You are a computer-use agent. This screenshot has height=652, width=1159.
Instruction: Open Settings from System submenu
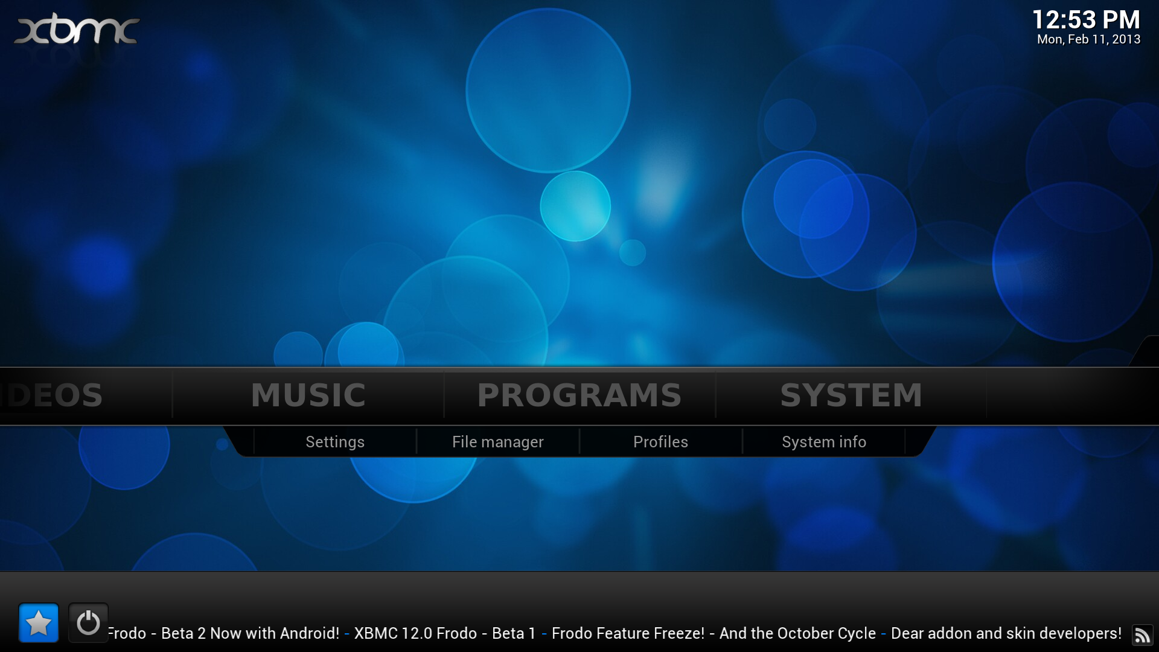coord(335,442)
